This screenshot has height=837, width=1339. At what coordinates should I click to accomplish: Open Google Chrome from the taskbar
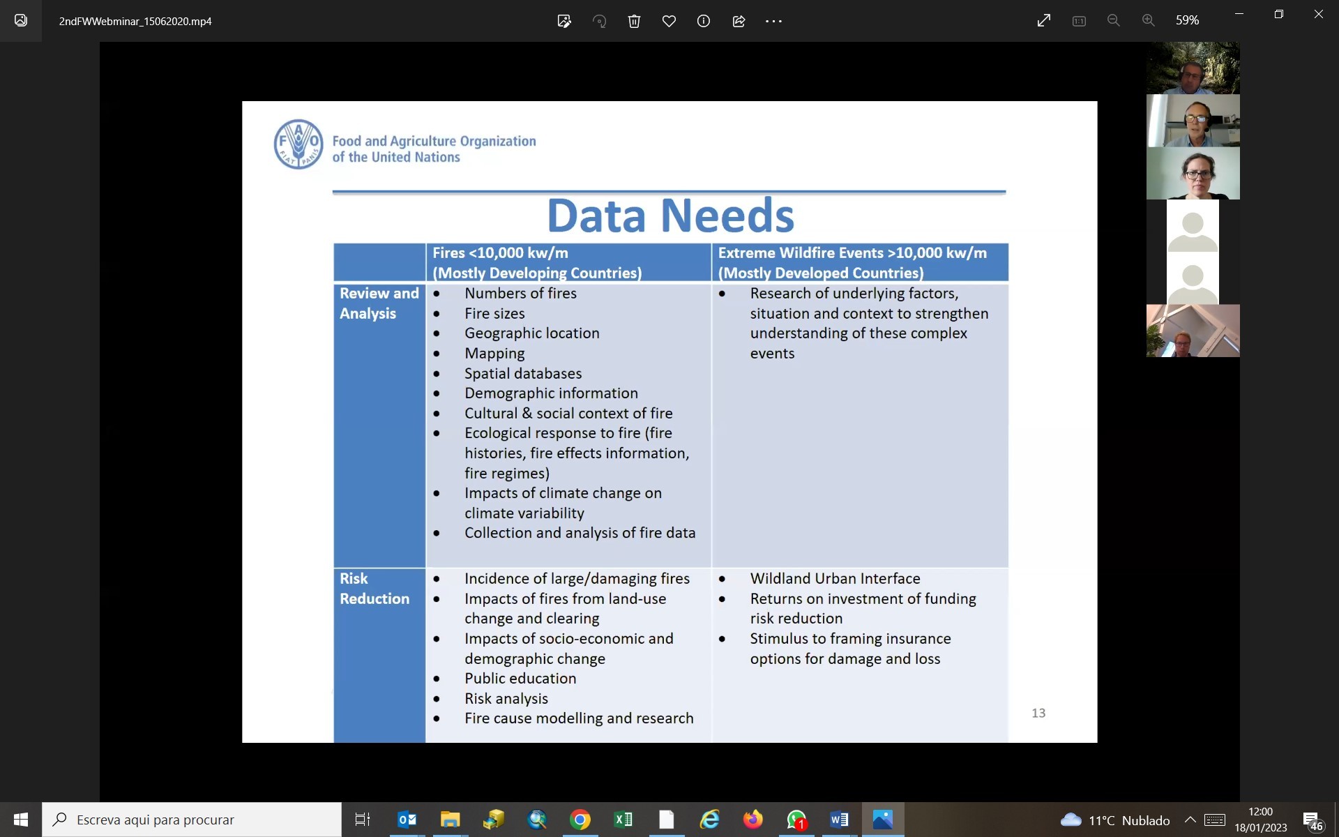pyautogui.click(x=580, y=820)
